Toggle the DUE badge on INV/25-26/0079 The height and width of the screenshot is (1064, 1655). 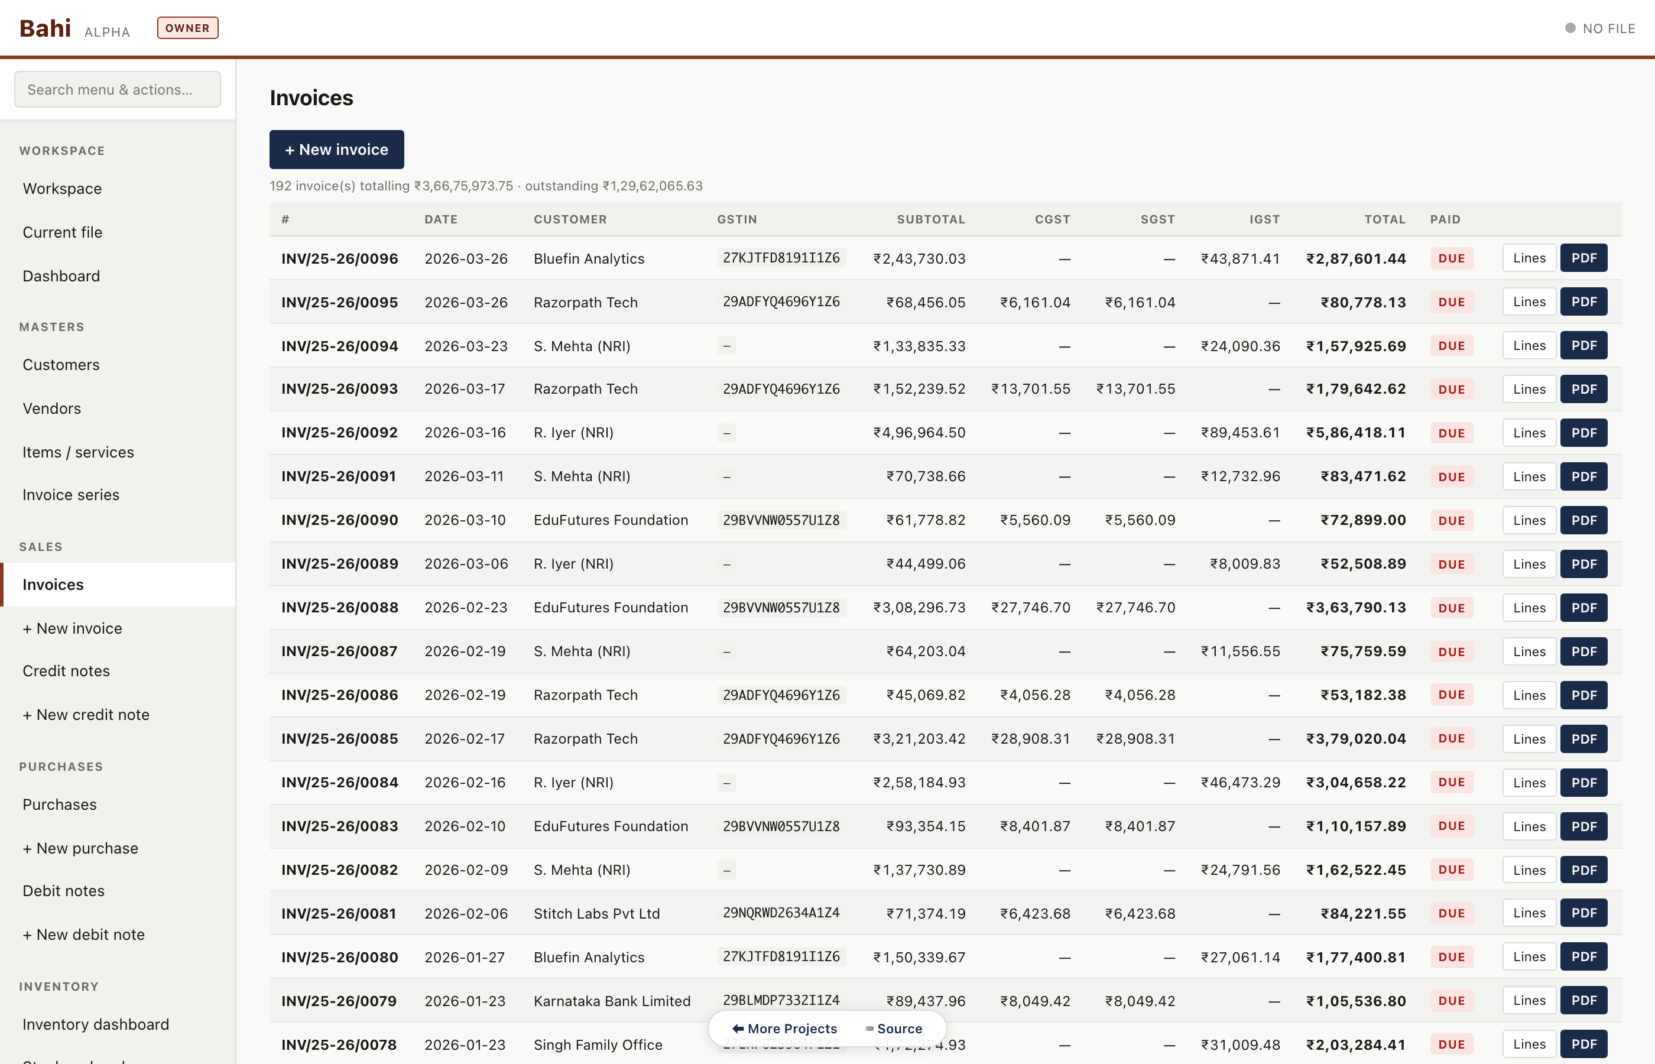(1451, 1000)
